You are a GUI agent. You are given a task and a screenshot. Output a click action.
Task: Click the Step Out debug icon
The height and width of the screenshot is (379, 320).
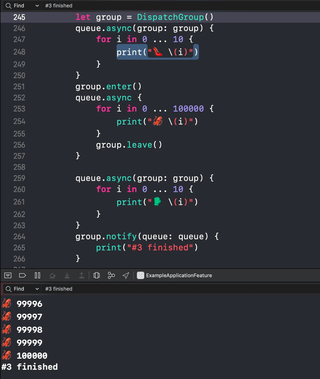[81, 276]
